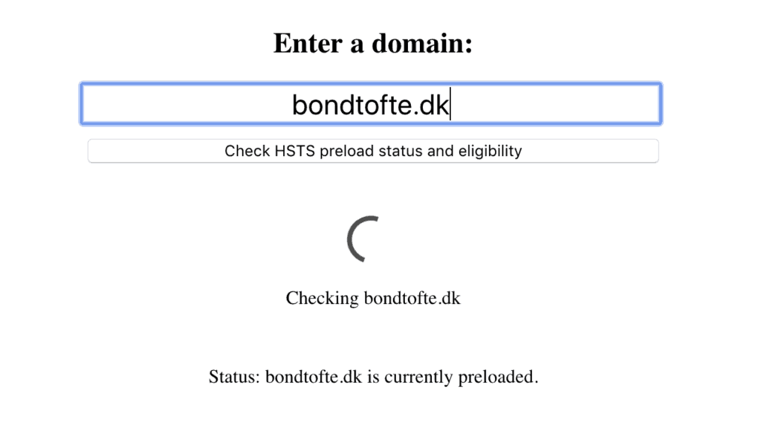The width and height of the screenshot is (761, 422).
Task: Click the word 'Status:' label
Action: (x=234, y=377)
